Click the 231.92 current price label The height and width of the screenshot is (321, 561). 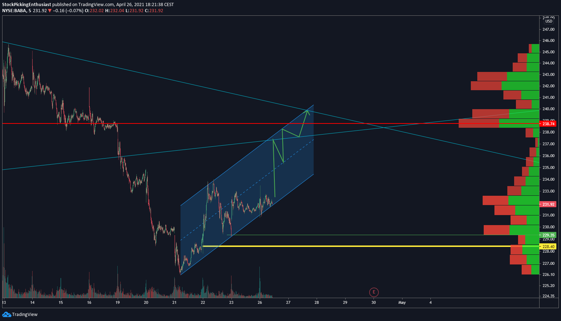tap(548, 204)
